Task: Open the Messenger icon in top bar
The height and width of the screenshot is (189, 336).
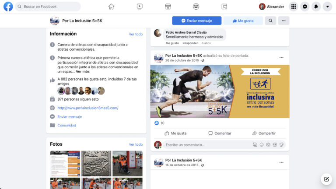Action: 305,7
